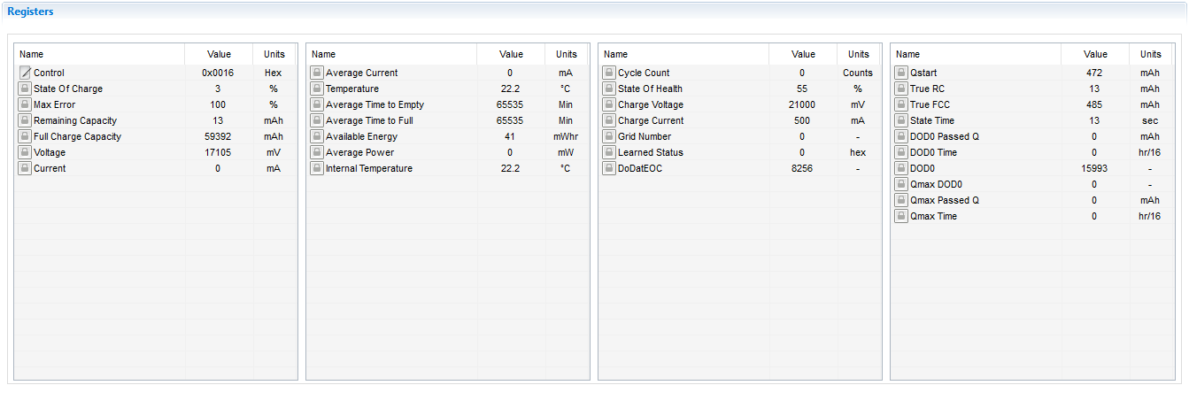1189x393 pixels.
Task: Click Units column header in fourth panel
Action: 1151,54
